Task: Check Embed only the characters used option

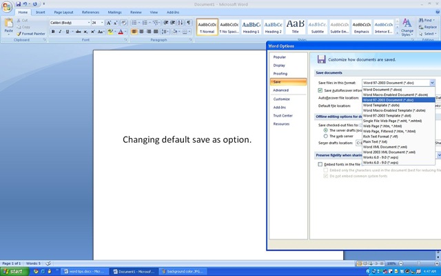Action: tap(326, 170)
